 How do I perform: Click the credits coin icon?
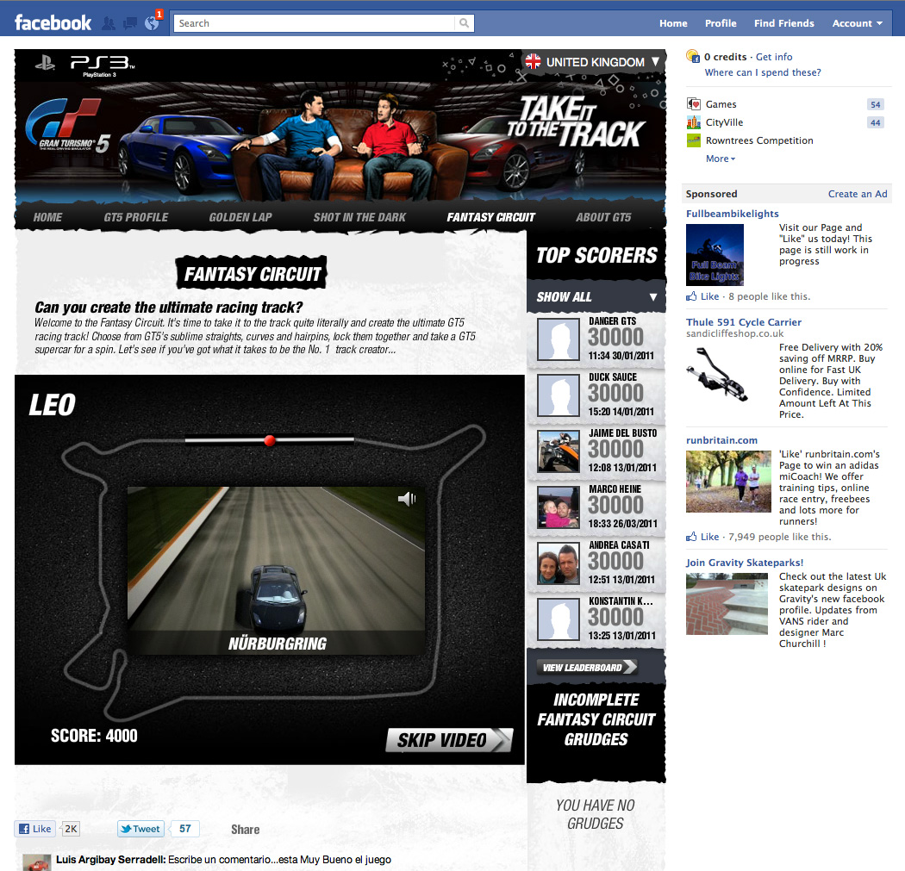[x=693, y=57]
